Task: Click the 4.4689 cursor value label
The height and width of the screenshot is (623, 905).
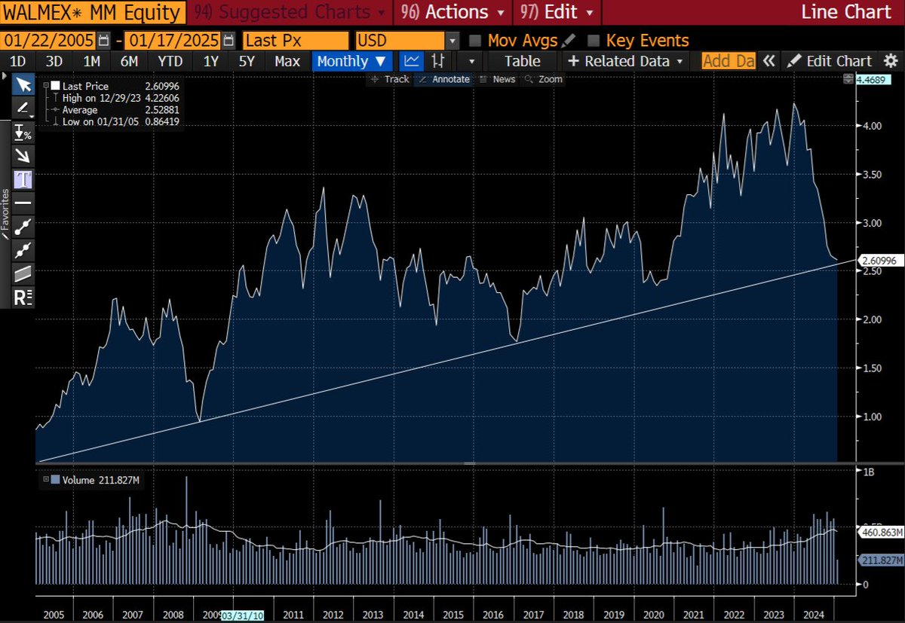Action: 873,79
